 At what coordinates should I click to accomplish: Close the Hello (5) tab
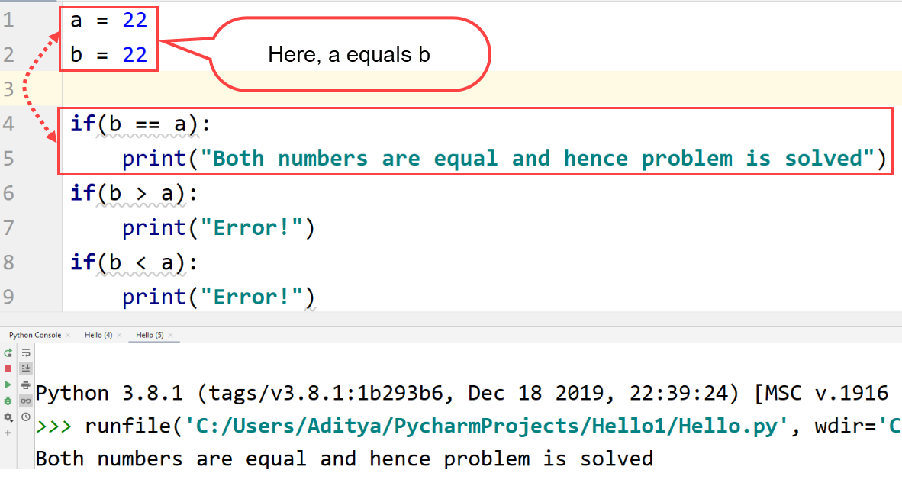[170, 335]
